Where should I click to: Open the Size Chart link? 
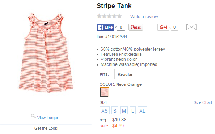pyautogui.click(x=203, y=102)
